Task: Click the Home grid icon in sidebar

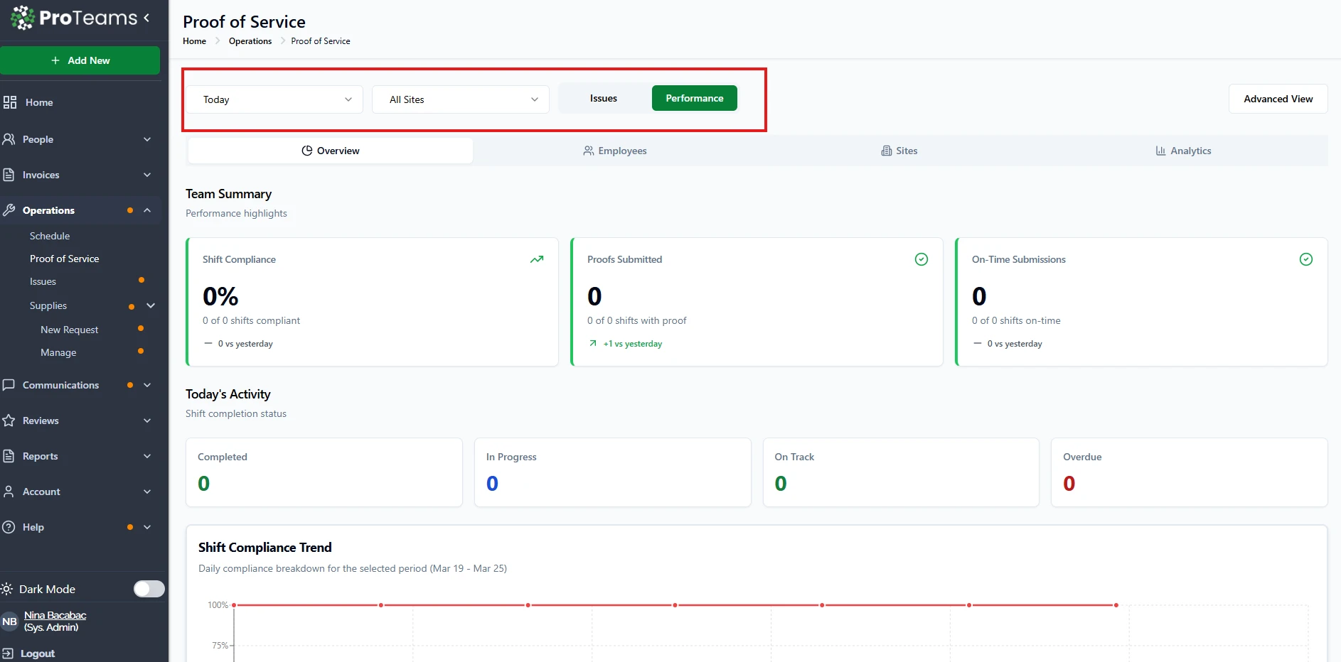Action: [10, 102]
